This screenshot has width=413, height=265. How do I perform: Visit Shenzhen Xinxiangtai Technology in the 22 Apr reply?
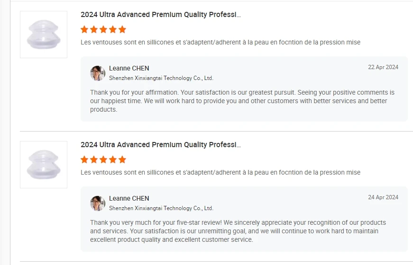pyautogui.click(x=161, y=78)
